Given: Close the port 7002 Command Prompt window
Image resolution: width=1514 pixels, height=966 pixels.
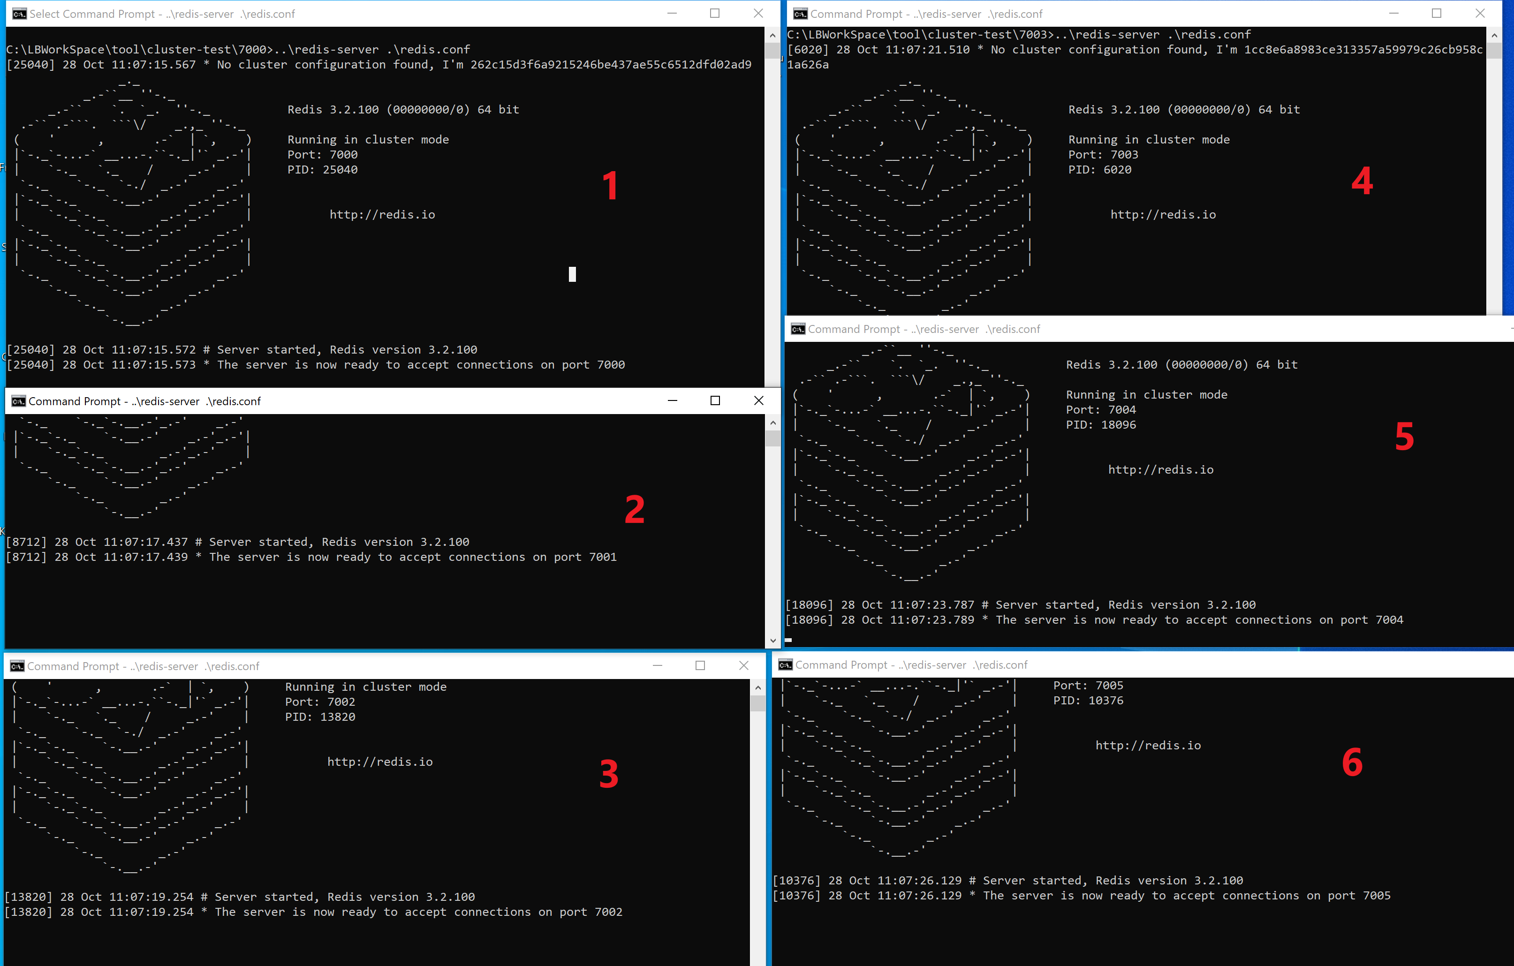Looking at the screenshot, I should pos(743,665).
